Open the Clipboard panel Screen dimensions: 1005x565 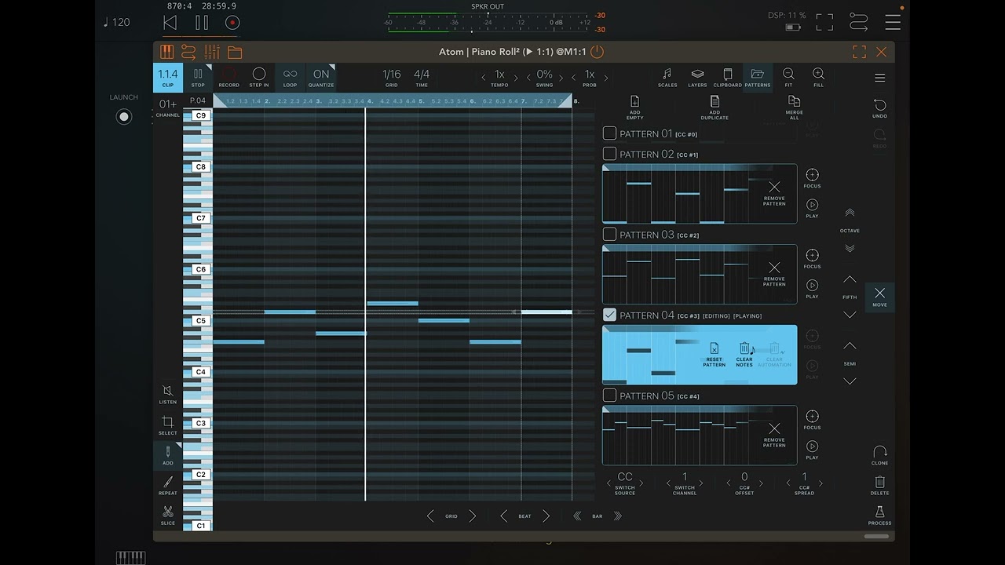[727, 78]
